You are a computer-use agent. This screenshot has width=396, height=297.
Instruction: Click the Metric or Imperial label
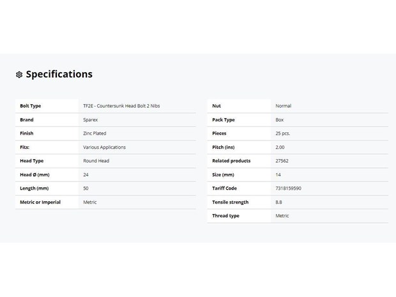(x=40, y=202)
